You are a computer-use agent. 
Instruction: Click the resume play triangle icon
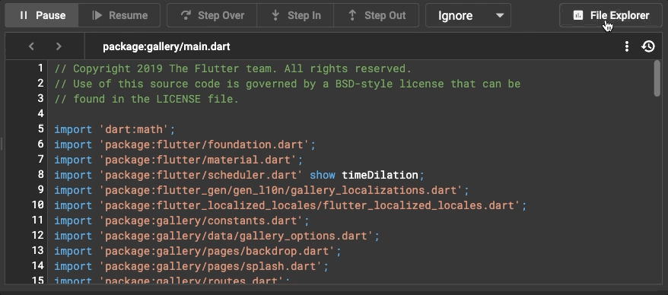(x=97, y=15)
